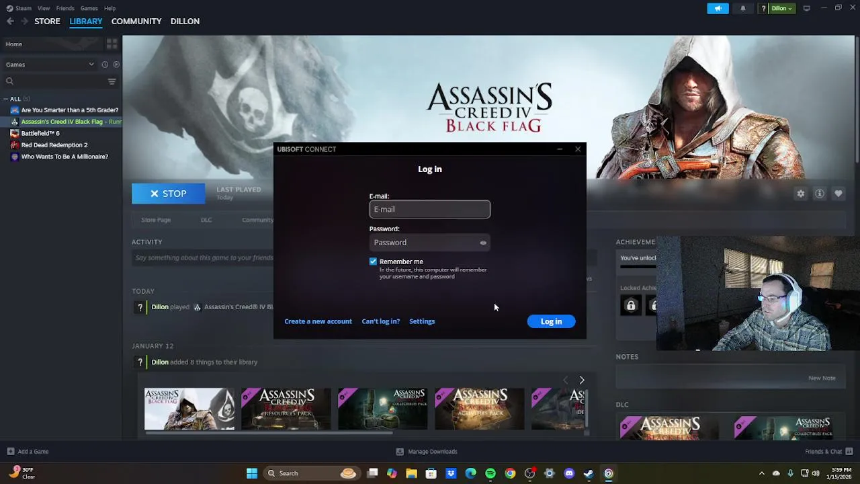Viewport: 860px width, 484px height.
Task: Advance DLC carousel with right arrow
Action: 582,380
